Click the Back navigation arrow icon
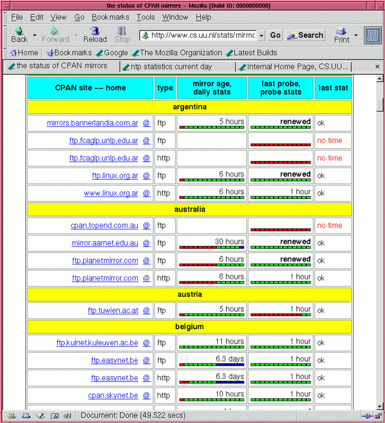 19,31
